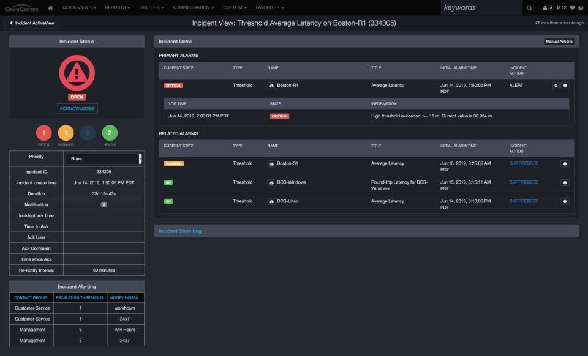This screenshot has width=588, height=356.
Task: Click the SUPPRESSED link for BOS-Windows
Action: coord(524,182)
